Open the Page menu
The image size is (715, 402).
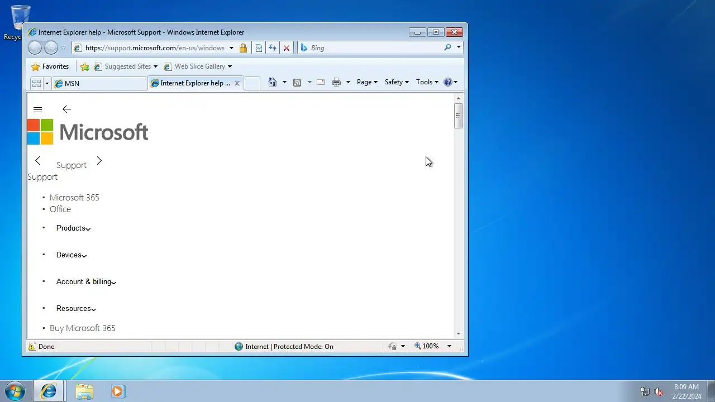pos(367,82)
